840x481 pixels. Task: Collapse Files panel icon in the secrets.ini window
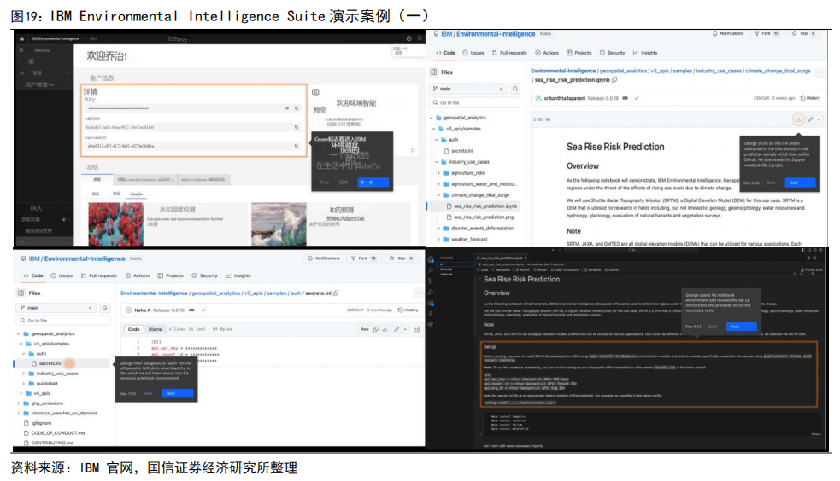(21, 293)
